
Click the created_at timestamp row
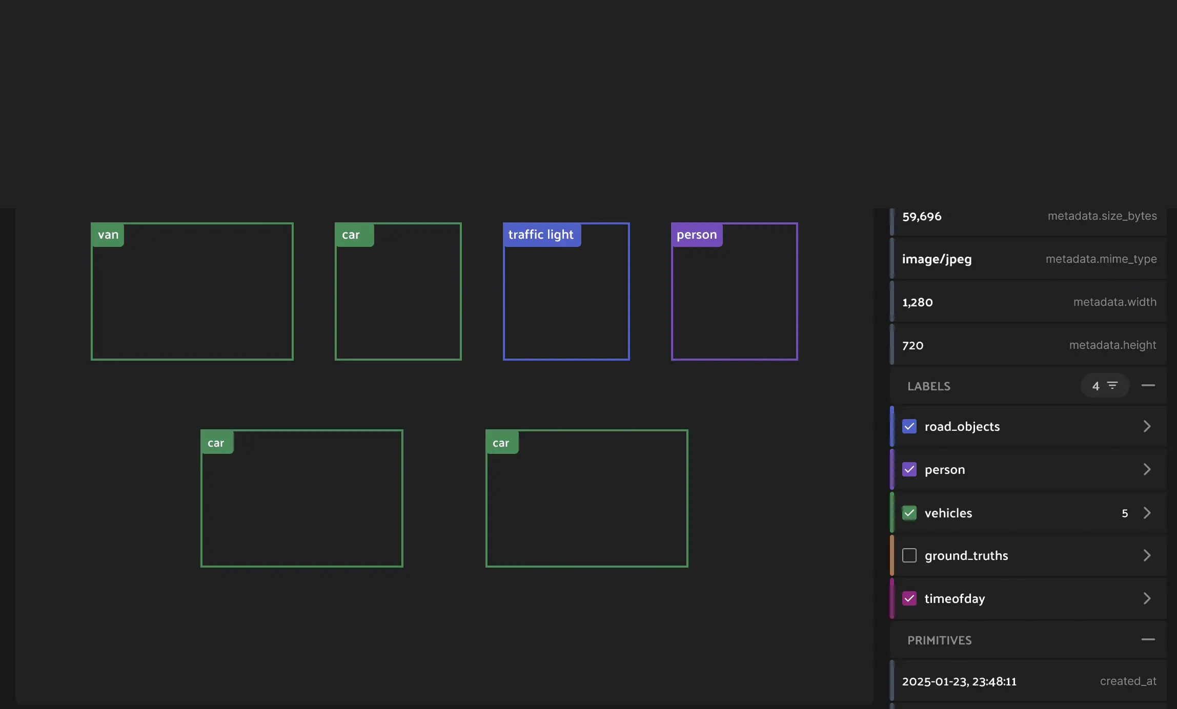1028,681
